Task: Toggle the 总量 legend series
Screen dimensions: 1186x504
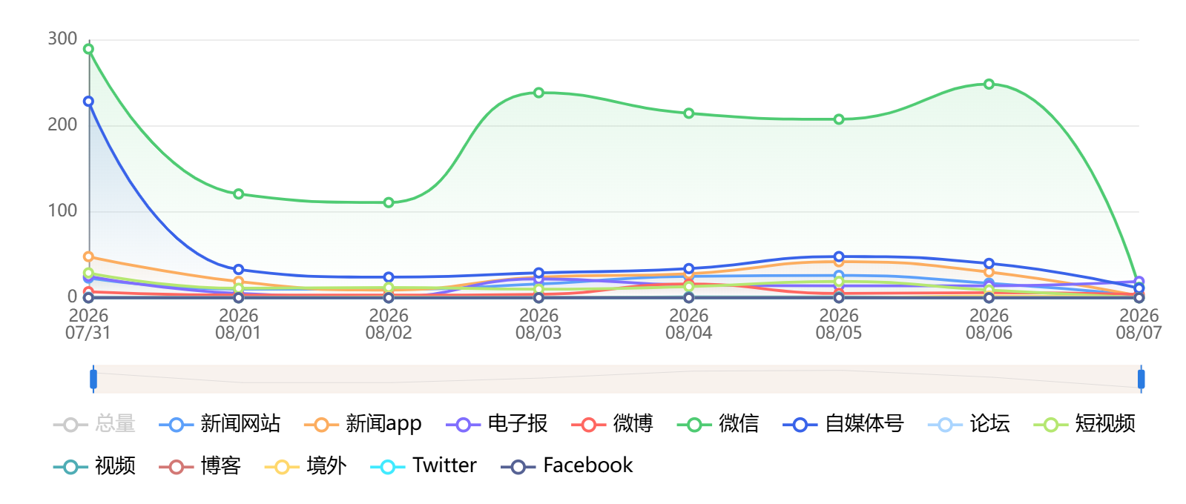Action: 94,424
